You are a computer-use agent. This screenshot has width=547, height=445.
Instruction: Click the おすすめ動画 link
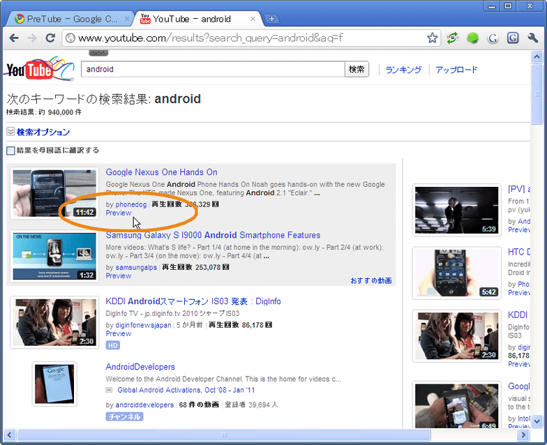[x=371, y=280]
